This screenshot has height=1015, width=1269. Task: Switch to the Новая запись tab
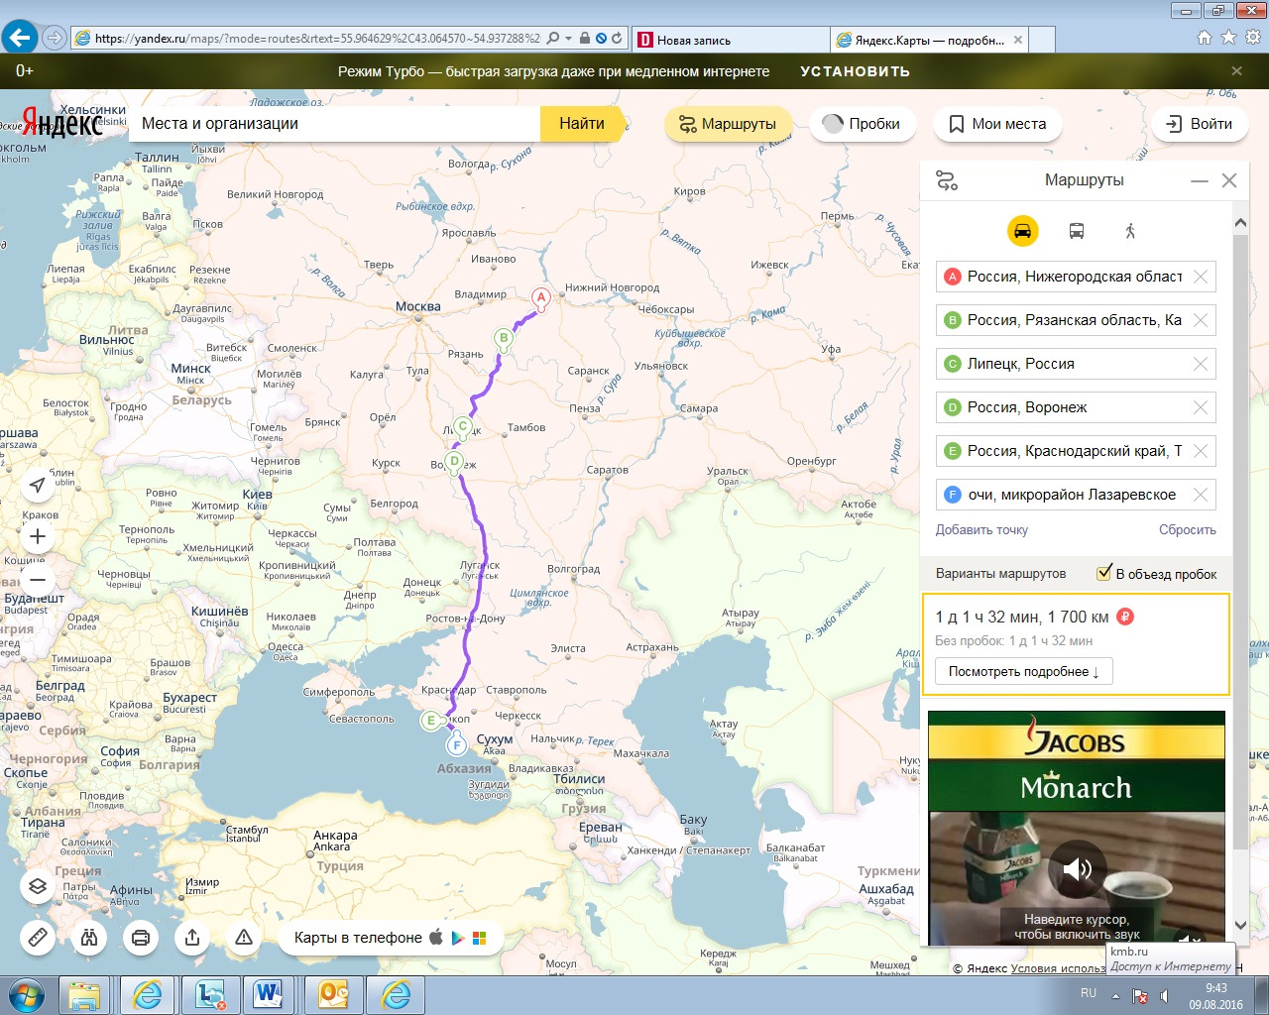pos(732,40)
